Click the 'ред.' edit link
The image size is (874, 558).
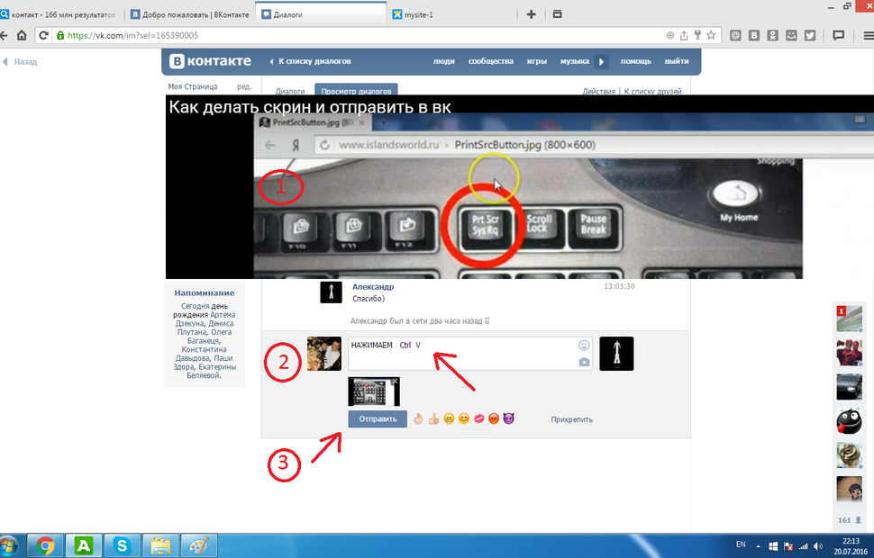pos(244,86)
